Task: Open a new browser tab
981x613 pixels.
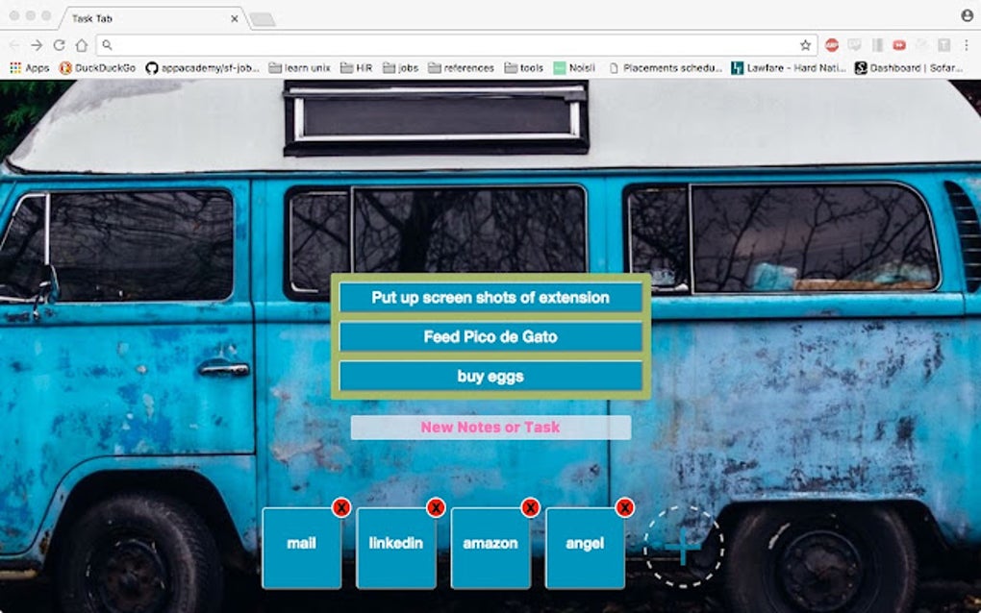Action: pos(263,20)
